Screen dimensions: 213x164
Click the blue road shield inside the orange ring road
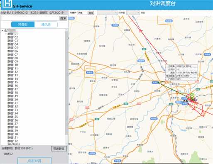pyautogui.click(x=90, y=72)
